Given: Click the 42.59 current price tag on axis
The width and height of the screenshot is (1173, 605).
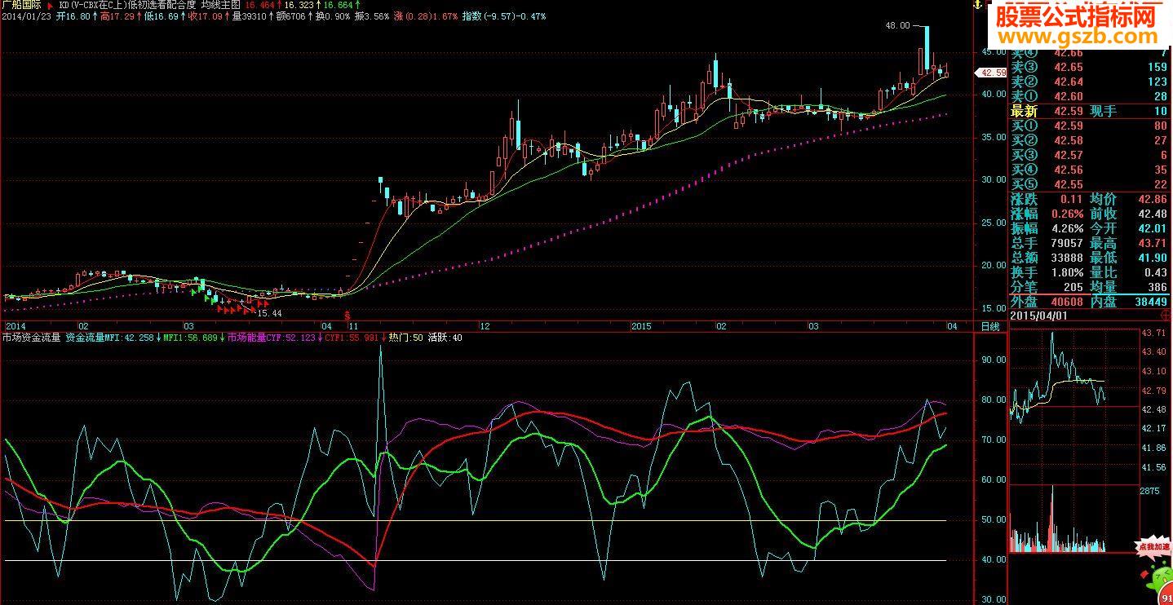Looking at the screenshot, I should (992, 73).
